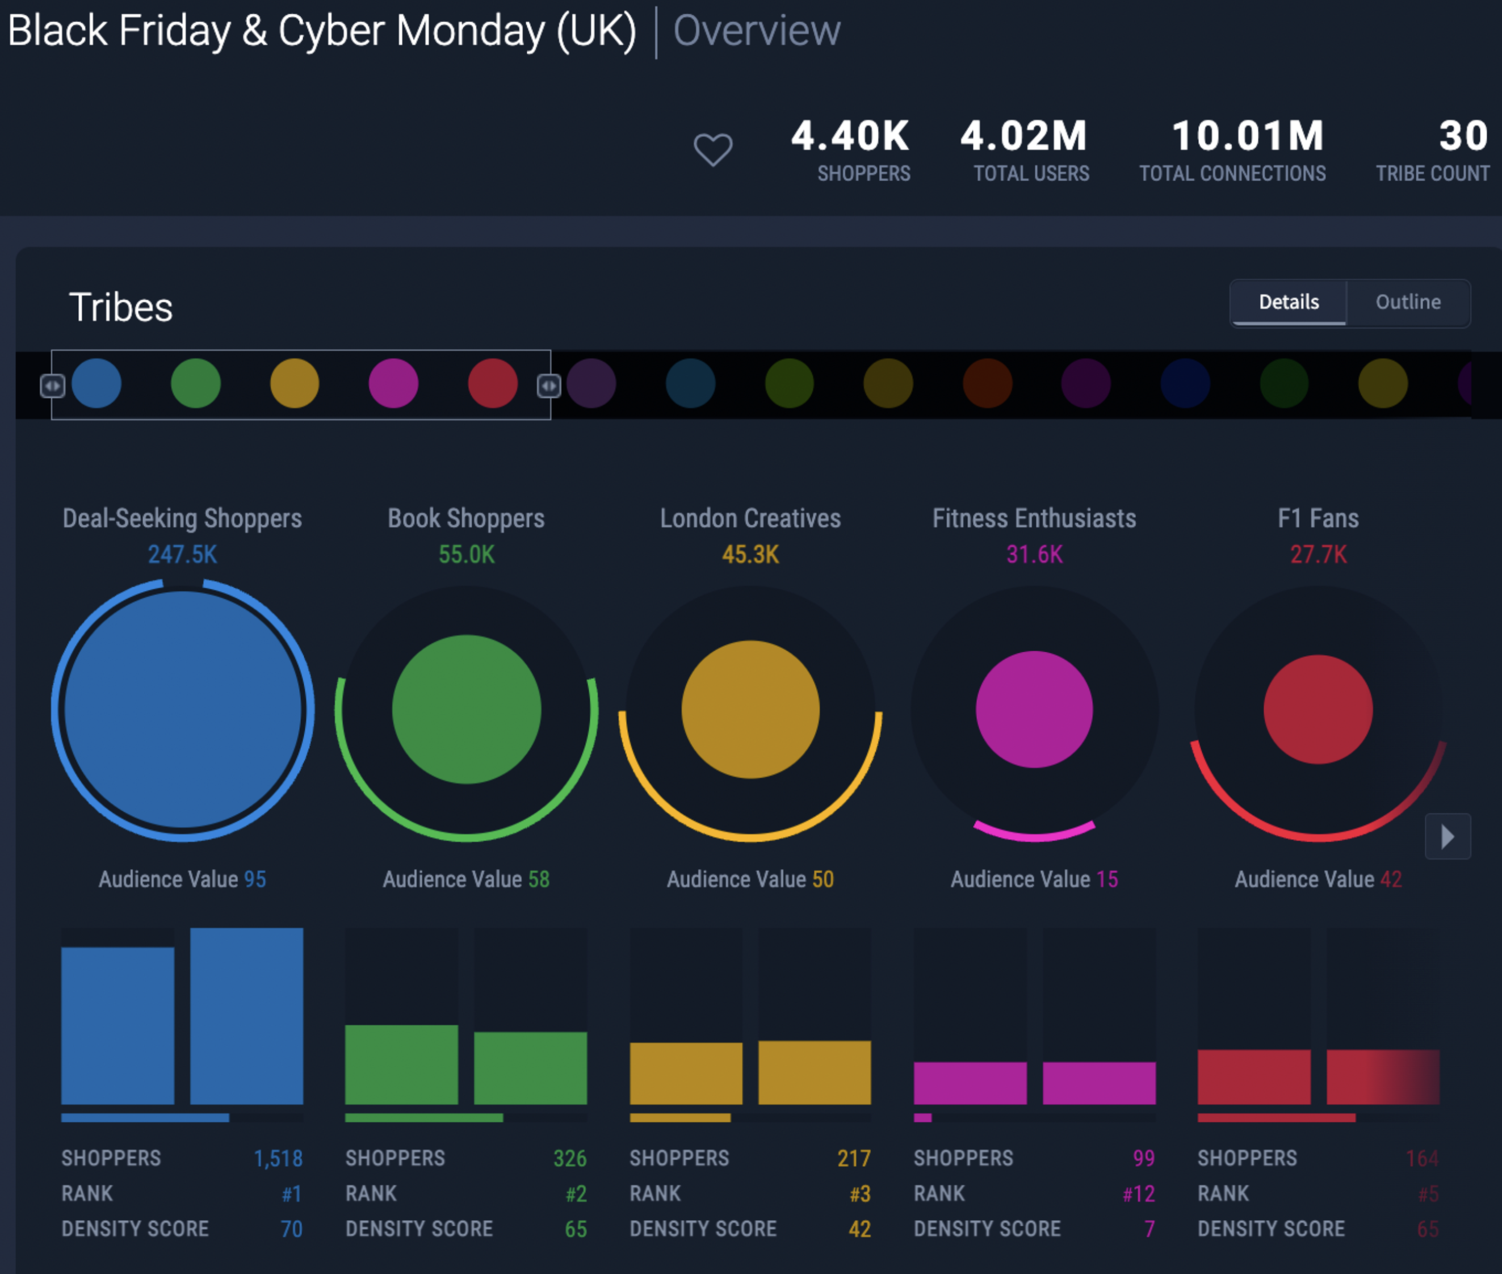The image size is (1502, 1274).
Task: Click the shoppers count 217
Action: click(854, 1158)
